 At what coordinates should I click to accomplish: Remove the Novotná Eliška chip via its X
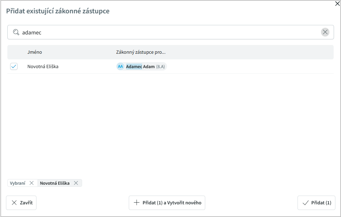76,183
